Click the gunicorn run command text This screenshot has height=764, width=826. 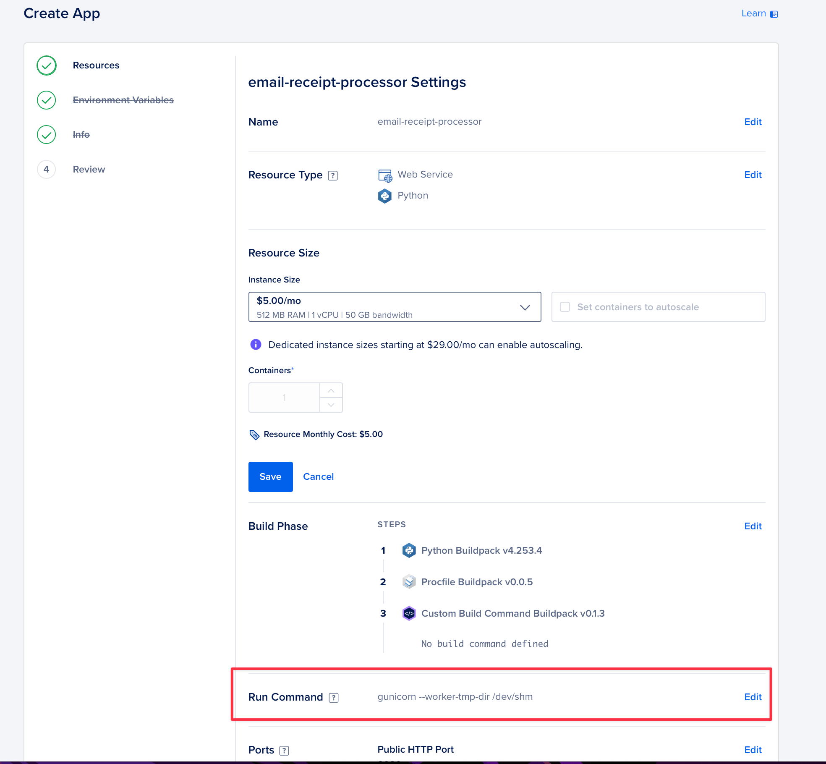[x=455, y=697]
